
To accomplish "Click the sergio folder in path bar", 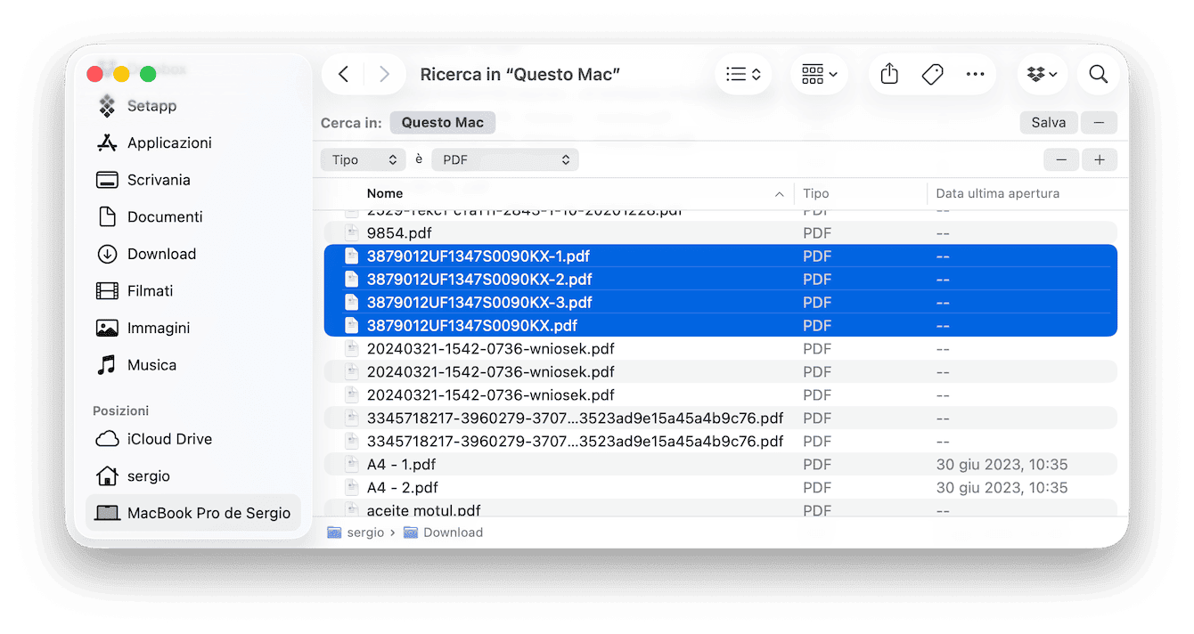I will [x=356, y=532].
